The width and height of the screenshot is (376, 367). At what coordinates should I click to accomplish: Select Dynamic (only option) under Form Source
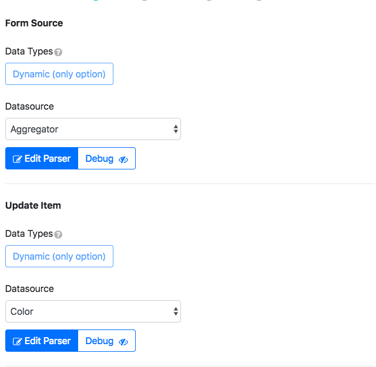click(59, 74)
